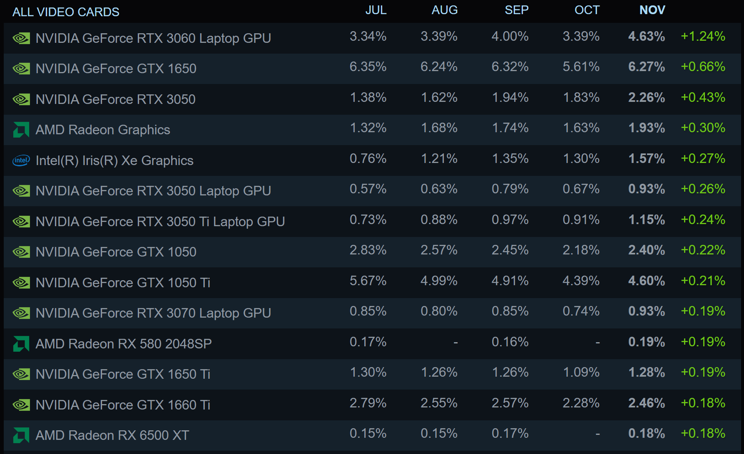
Task: Click the ALL VIDEO CARDS heading
Action: pos(66,12)
